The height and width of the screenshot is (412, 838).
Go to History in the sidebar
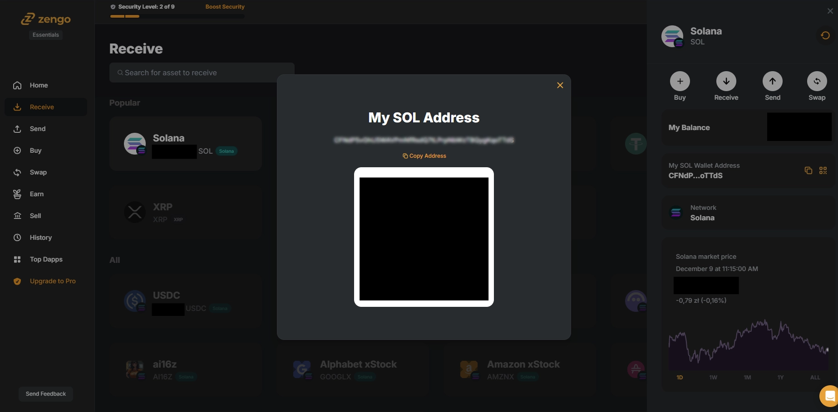coord(40,238)
